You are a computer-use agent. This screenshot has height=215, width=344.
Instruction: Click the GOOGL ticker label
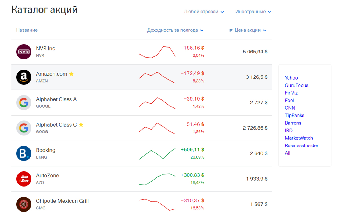click(43, 106)
